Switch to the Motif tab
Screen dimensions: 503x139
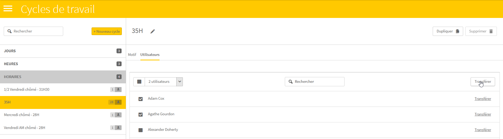[x=132, y=55]
